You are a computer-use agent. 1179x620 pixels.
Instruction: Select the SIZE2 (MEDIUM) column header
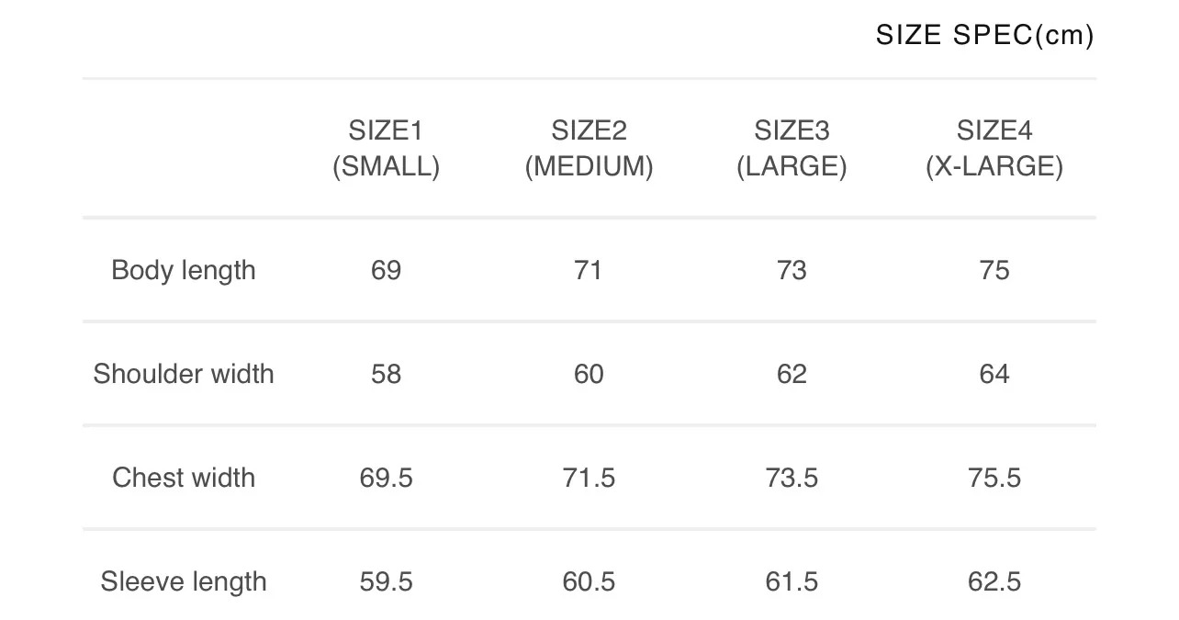(x=589, y=149)
